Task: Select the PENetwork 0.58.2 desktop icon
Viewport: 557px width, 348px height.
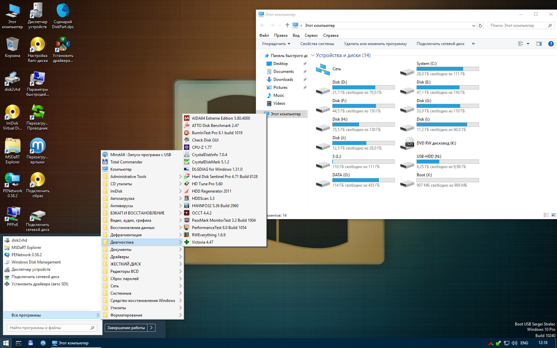Action: pyautogui.click(x=12, y=185)
